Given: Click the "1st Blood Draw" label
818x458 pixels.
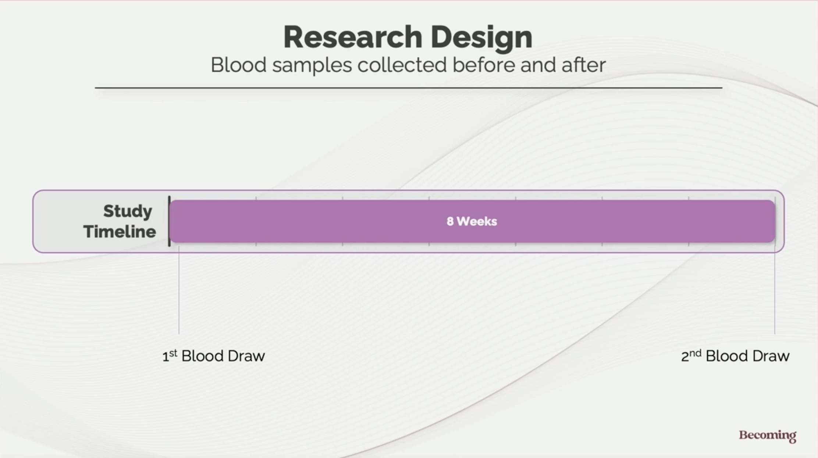Looking at the screenshot, I should pos(213,356).
